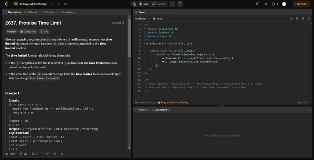Open the timer alarm clock icon
The height and width of the screenshot is (160, 314).
pyautogui.click(x=172, y=4)
